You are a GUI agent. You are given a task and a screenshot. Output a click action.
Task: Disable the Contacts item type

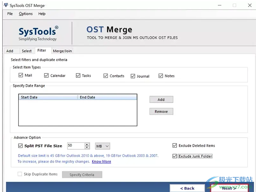[x=106, y=75]
